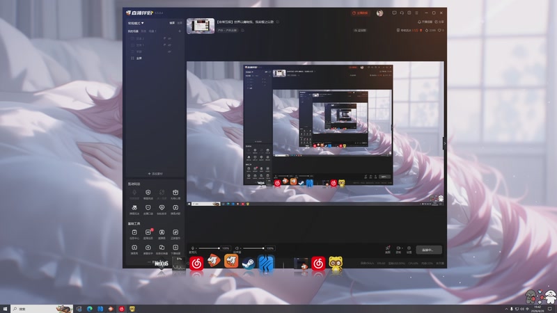Open the message icon in the title bar

394,13
